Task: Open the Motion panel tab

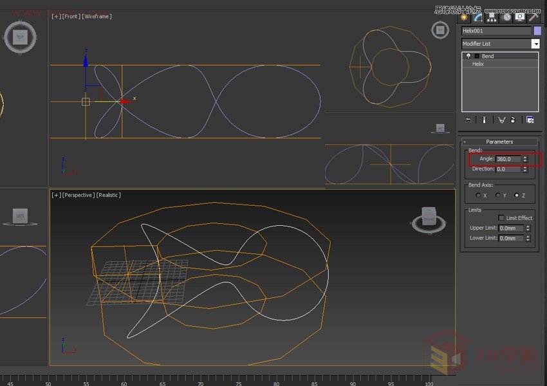Action: (x=506, y=17)
